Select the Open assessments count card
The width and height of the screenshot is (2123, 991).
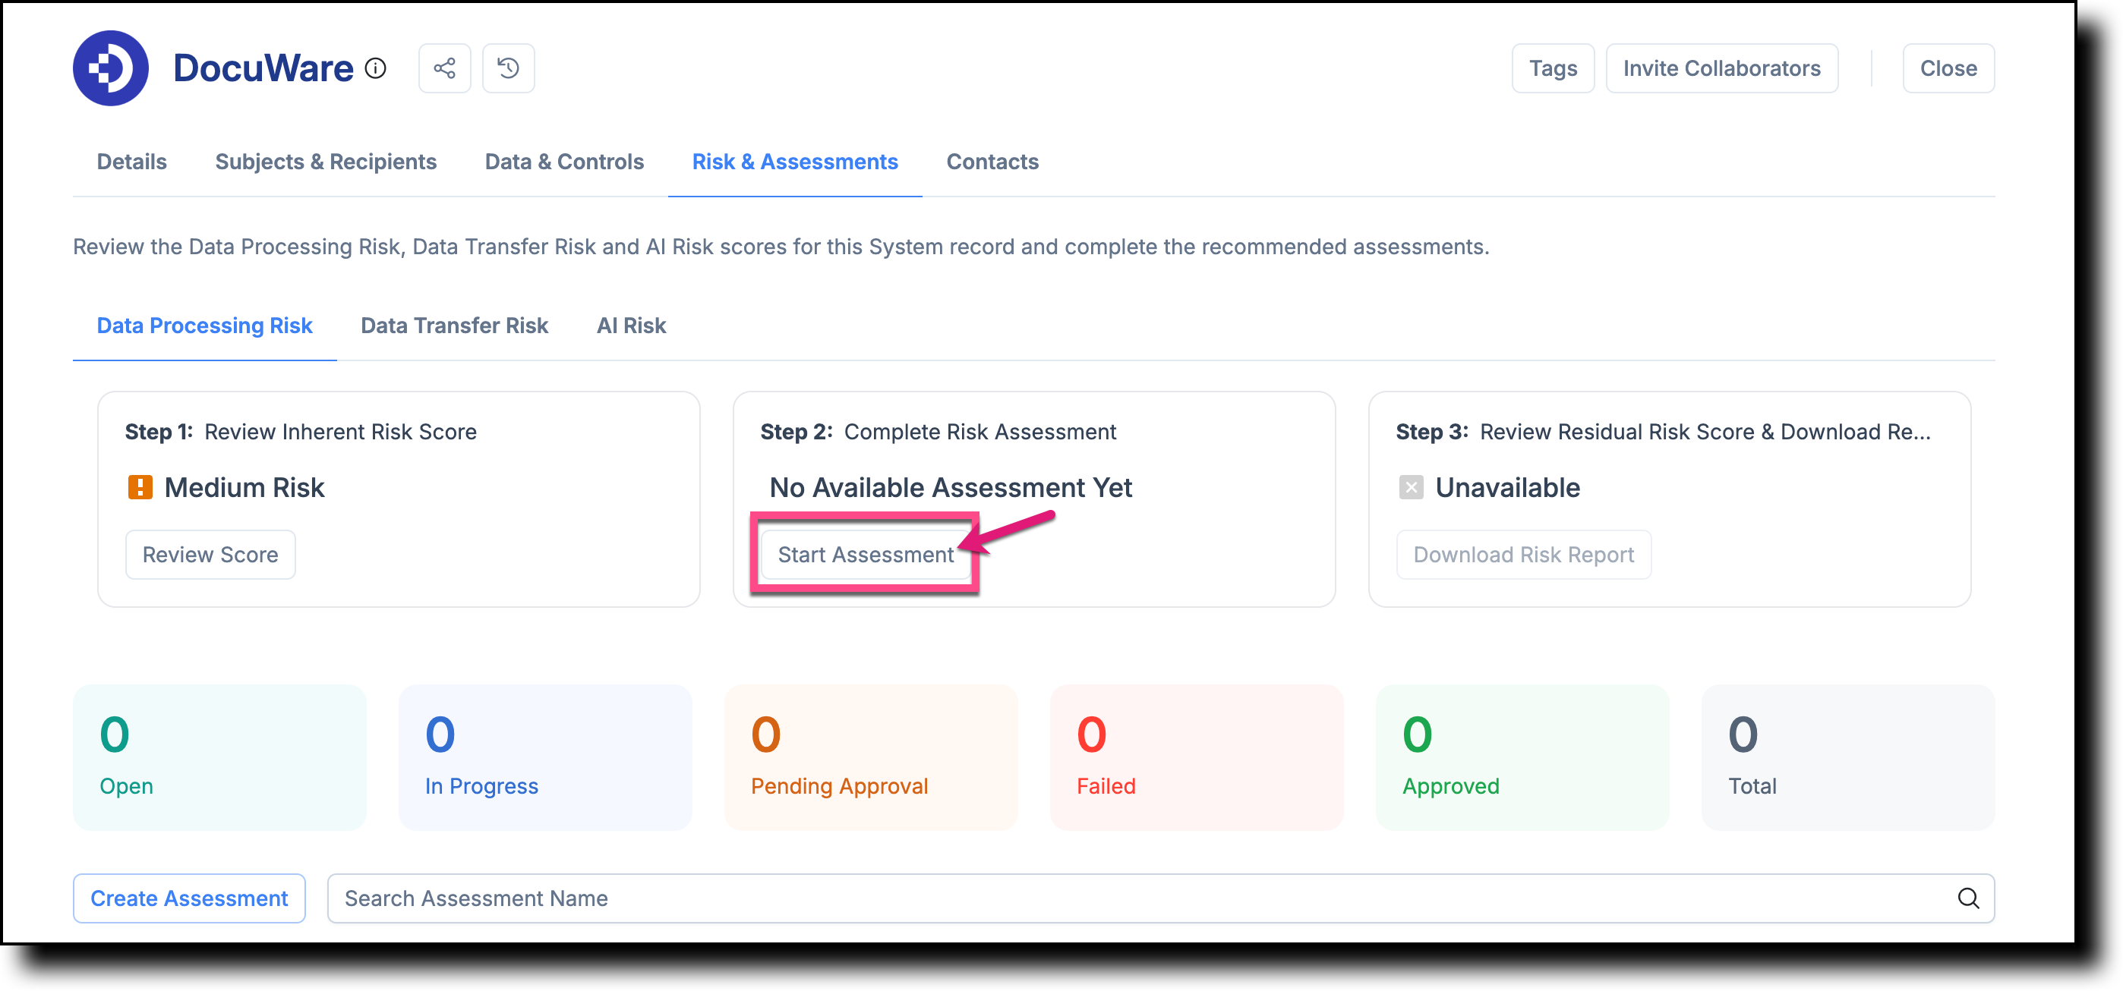tap(219, 757)
